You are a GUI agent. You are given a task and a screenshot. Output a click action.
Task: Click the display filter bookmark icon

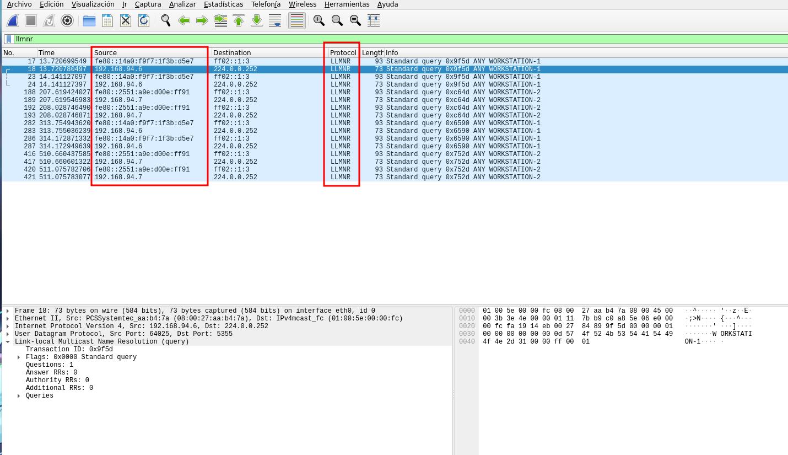pos(9,39)
